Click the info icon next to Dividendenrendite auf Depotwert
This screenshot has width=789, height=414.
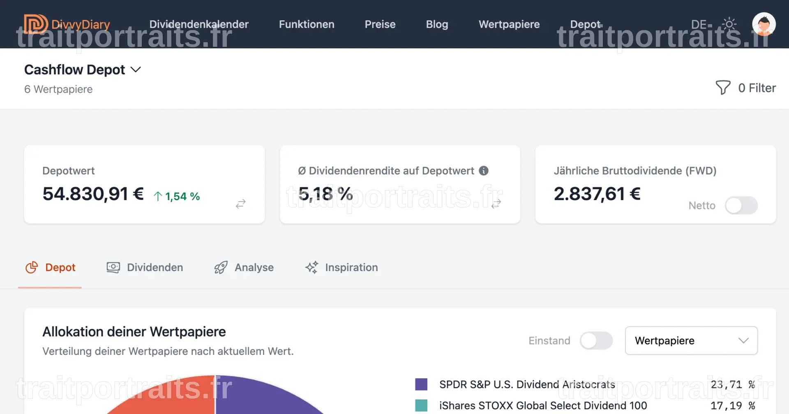point(484,170)
